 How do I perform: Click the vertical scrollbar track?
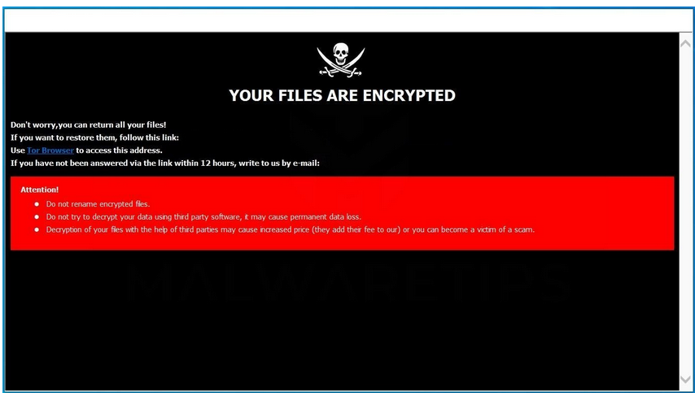coord(686,212)
